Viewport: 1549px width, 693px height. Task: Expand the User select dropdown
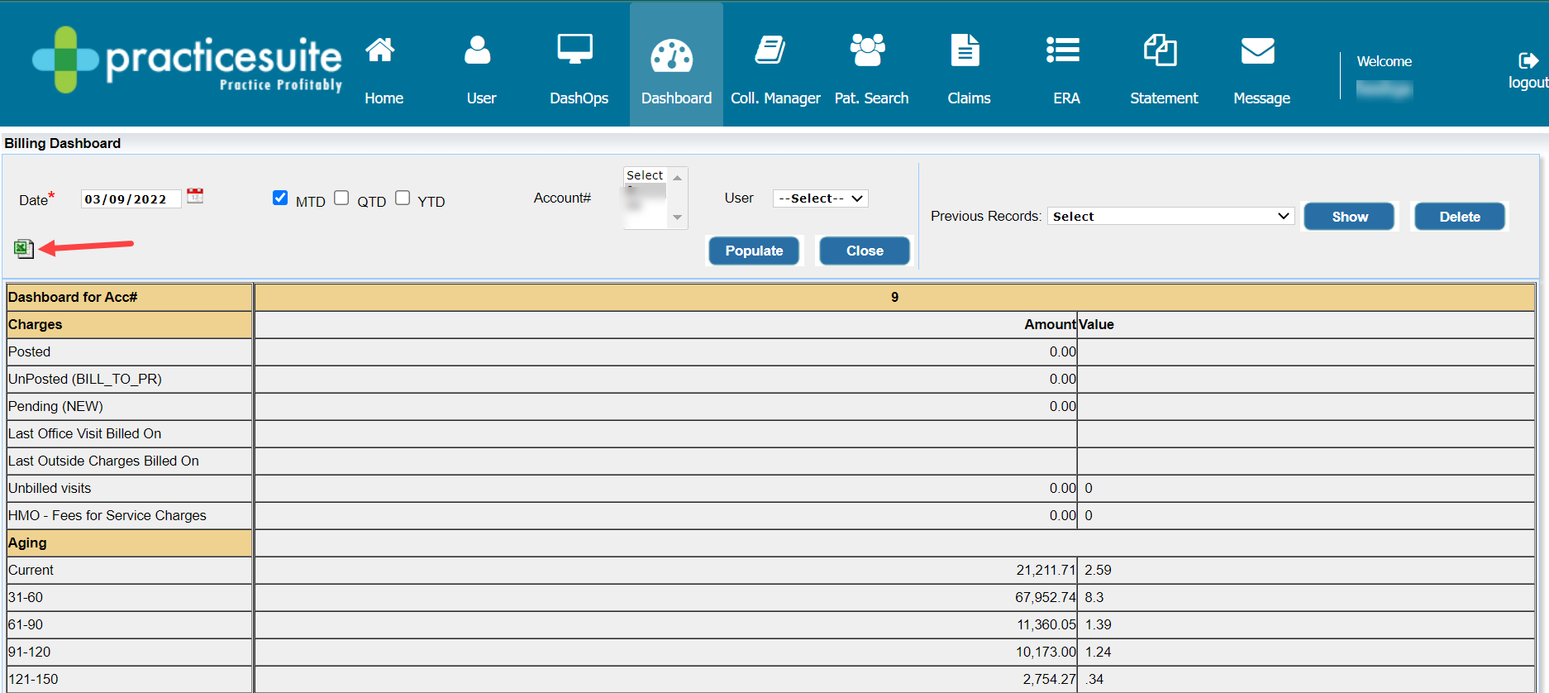click(x=820, y=198)
